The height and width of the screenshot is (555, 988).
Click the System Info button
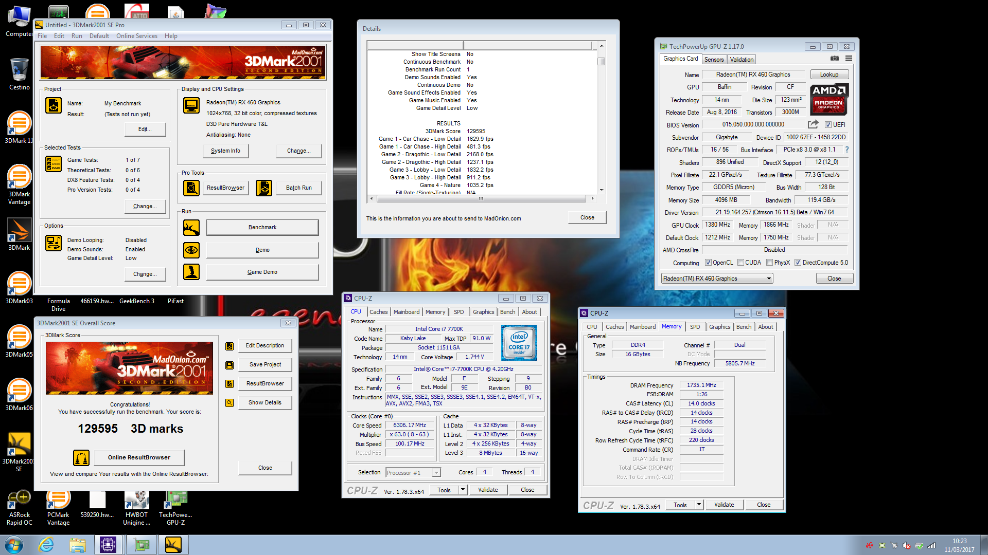tap(225, 151)
